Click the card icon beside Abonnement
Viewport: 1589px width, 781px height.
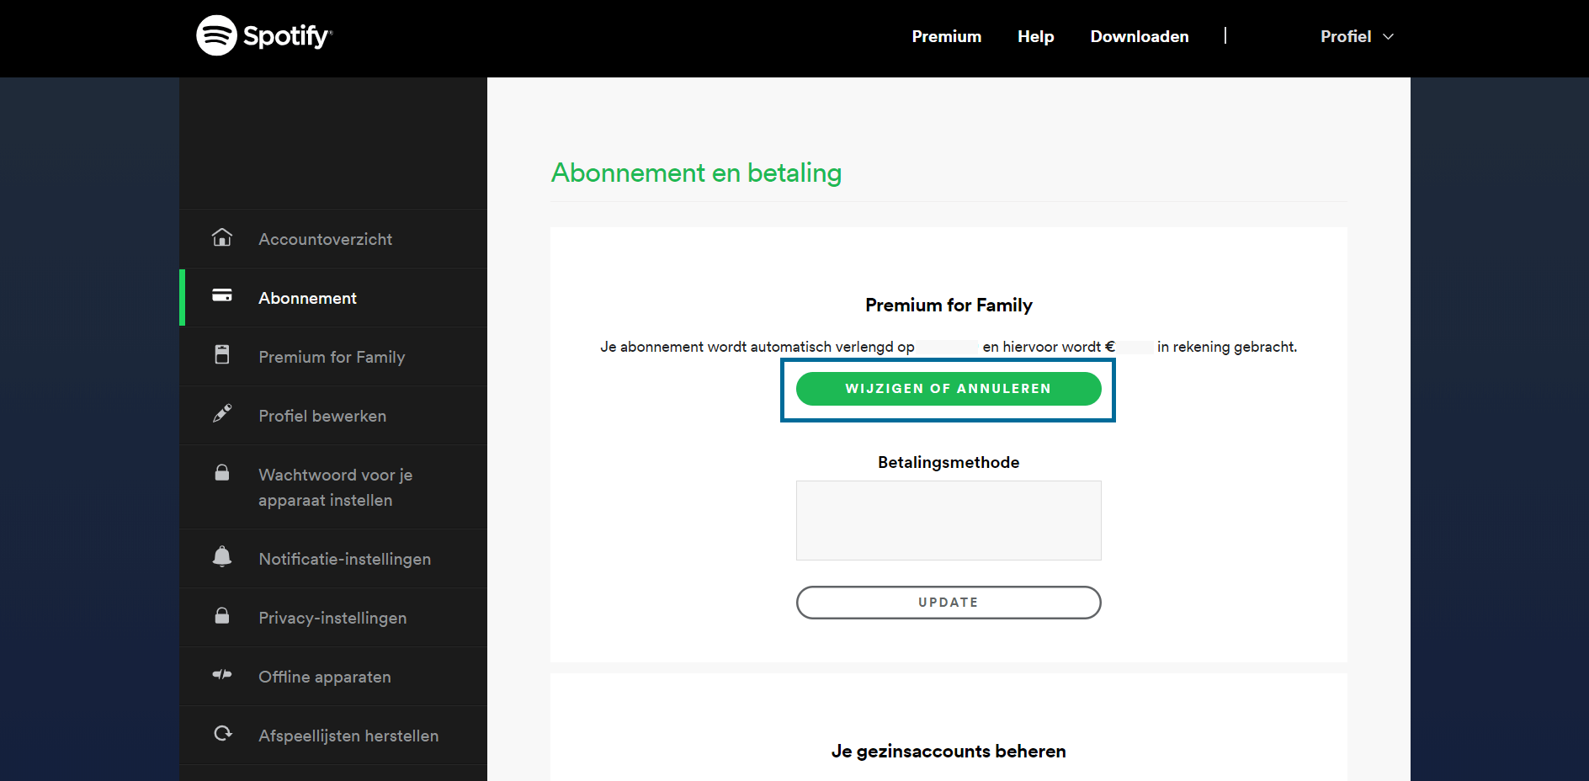point(222,295)
